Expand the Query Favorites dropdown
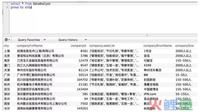Image resolution: width=200 pixels, height=112 pixels. 32,40
